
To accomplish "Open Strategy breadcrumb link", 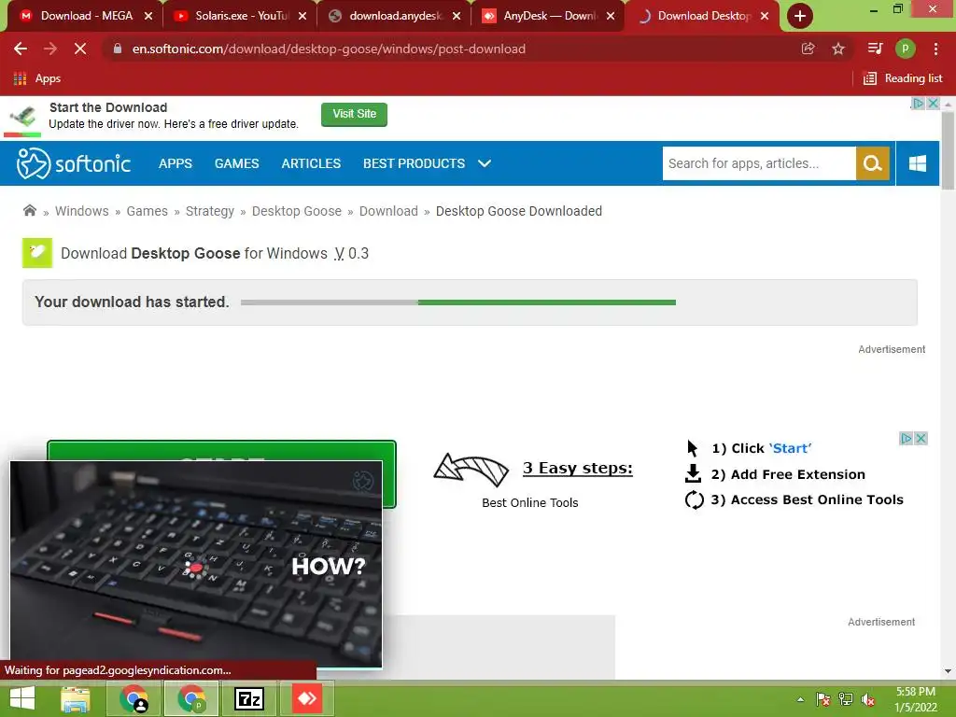I will 210,211.
